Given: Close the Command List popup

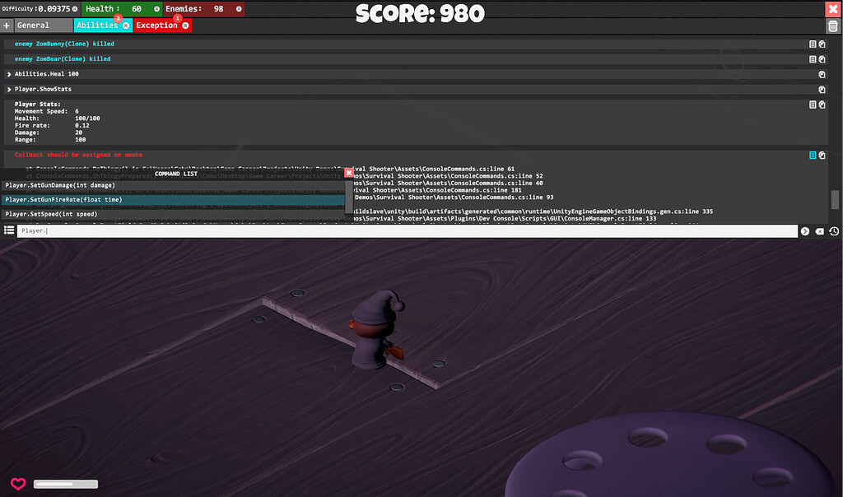Looking at the screenshot, I should (348, 172).
